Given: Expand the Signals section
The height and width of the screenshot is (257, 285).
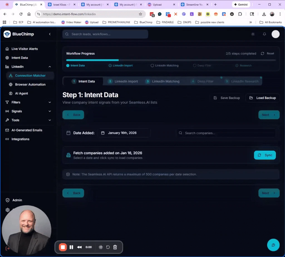Looking at the screenshot, I should (x=28, y=111).
